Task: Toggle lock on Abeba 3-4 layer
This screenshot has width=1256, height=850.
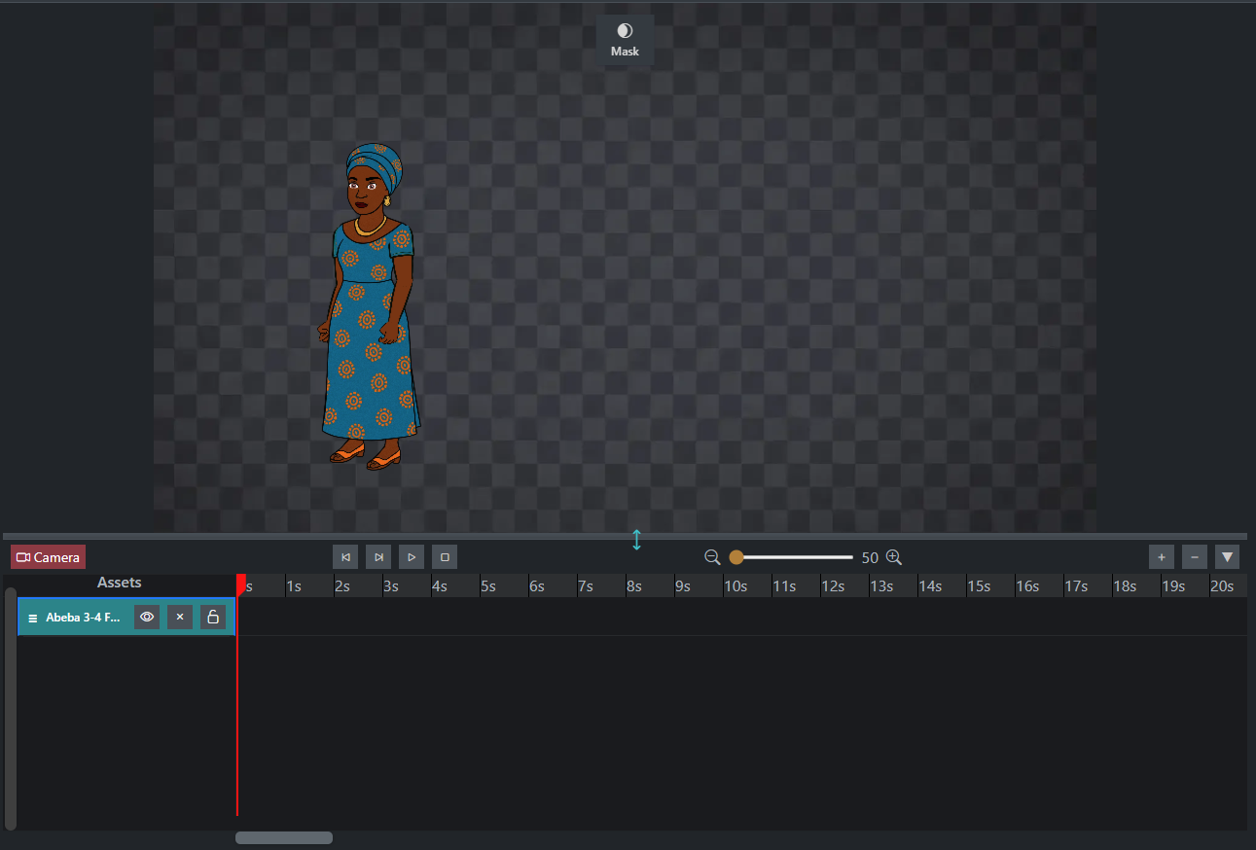Action: click(213, 617)
